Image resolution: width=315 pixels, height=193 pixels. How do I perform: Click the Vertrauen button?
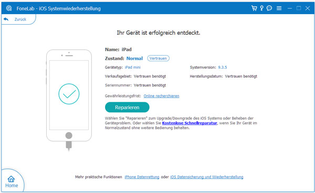pyautogui.click(x=158, y=58)
